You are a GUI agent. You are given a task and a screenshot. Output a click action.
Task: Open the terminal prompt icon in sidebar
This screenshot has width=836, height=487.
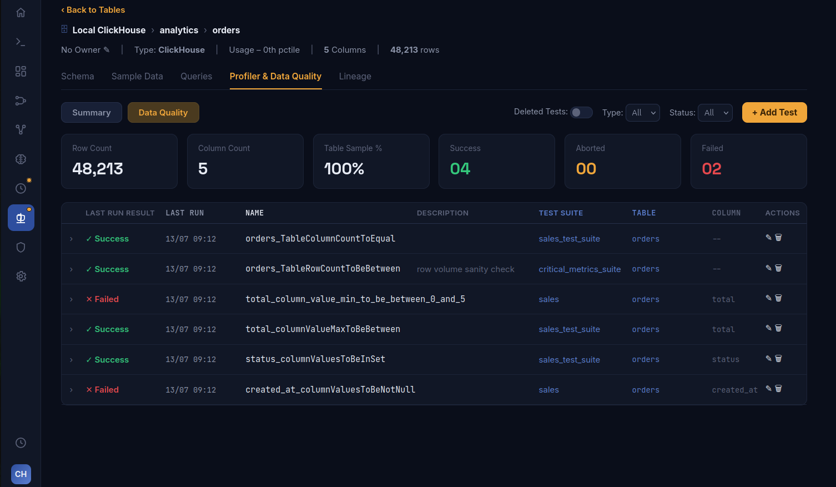pyautogui.click(x=21, y=42)
